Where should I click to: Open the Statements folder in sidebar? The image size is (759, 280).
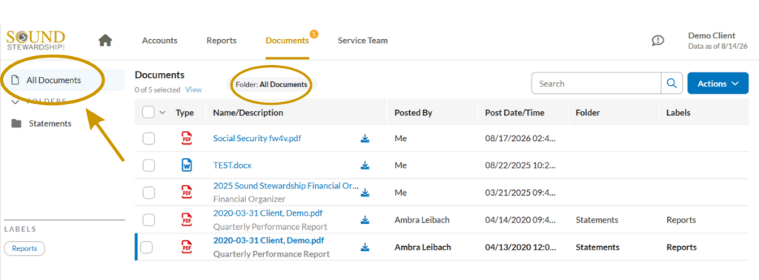[50, 123]
